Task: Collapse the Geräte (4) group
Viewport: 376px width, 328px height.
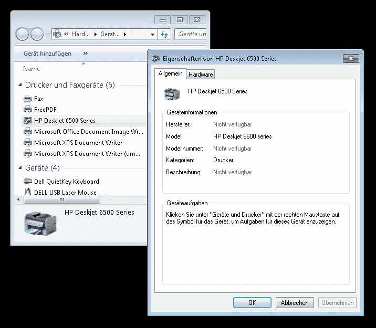Action: 20,168
